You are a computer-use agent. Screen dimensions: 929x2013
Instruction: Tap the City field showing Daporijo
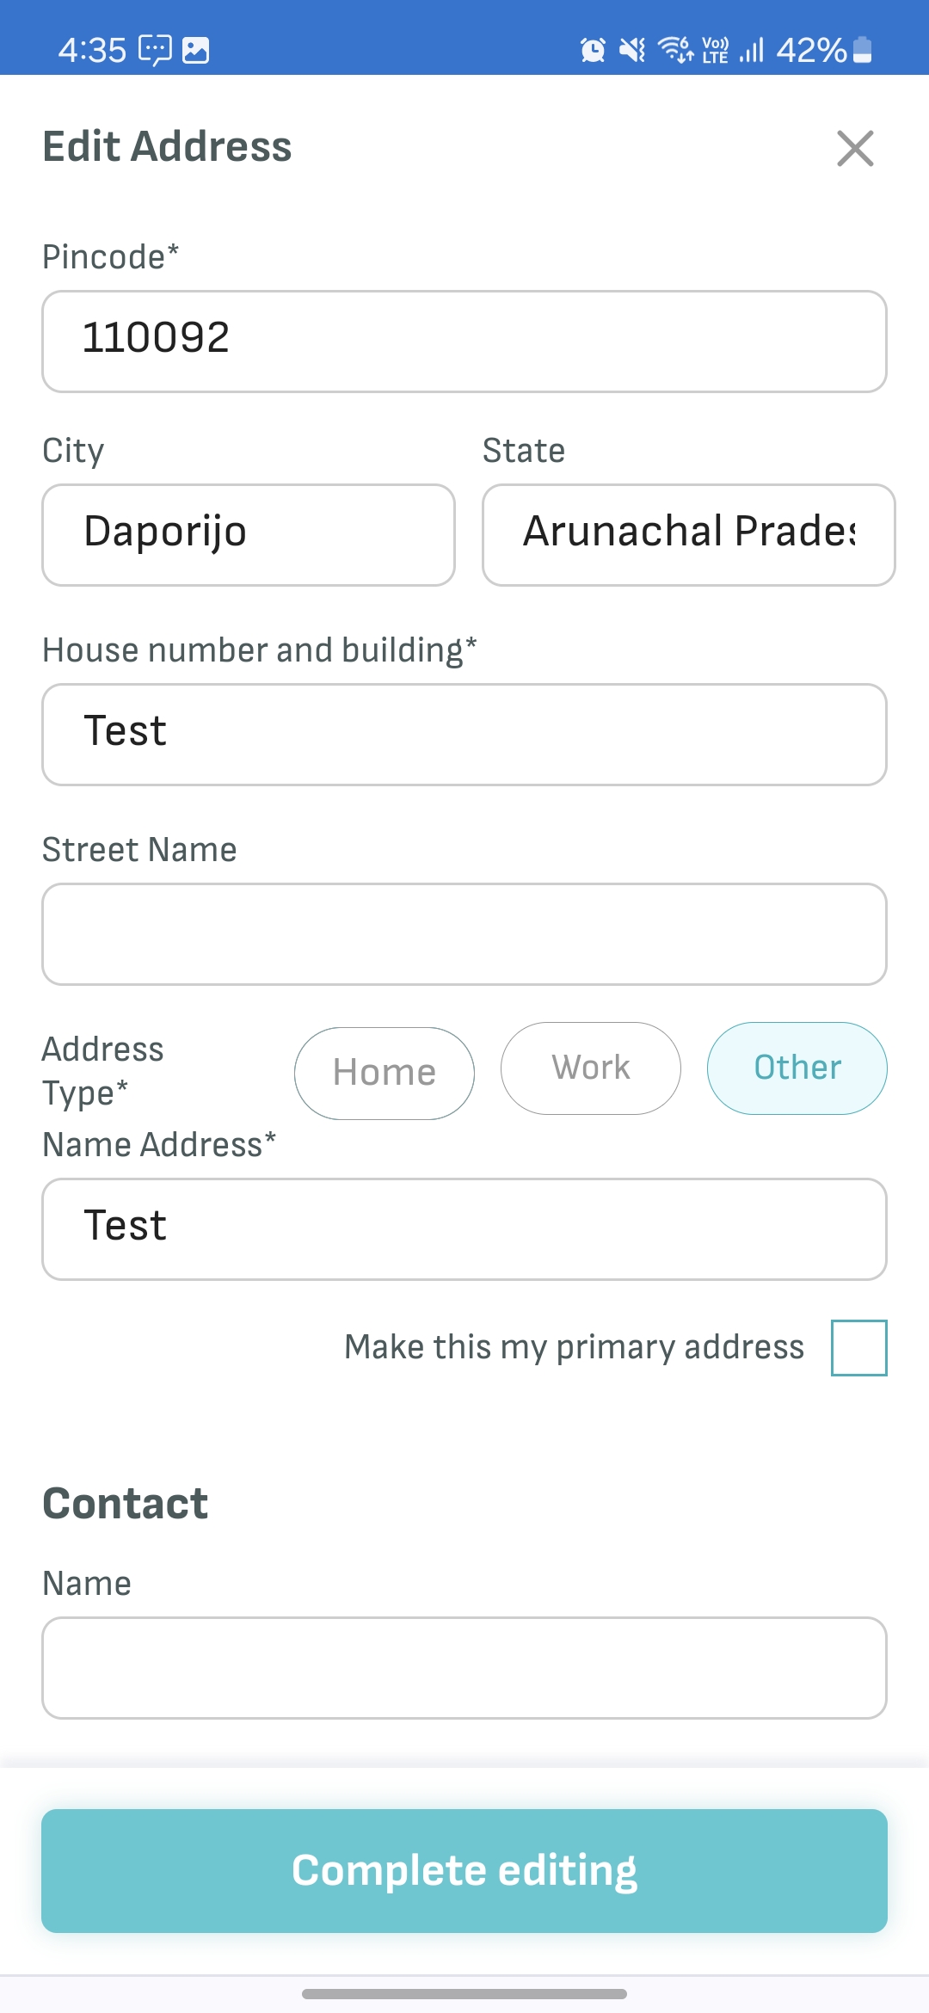coord(249,534)
